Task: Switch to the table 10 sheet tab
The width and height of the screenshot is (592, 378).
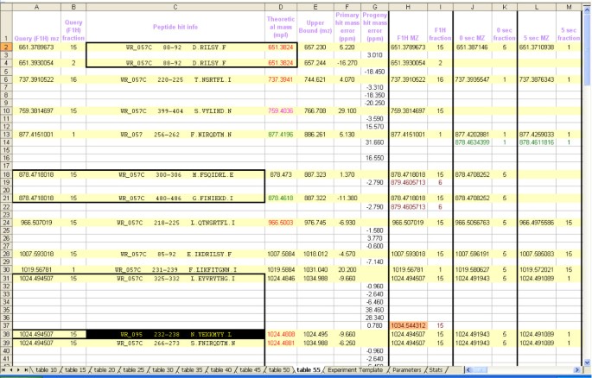Action: (46, 369)
